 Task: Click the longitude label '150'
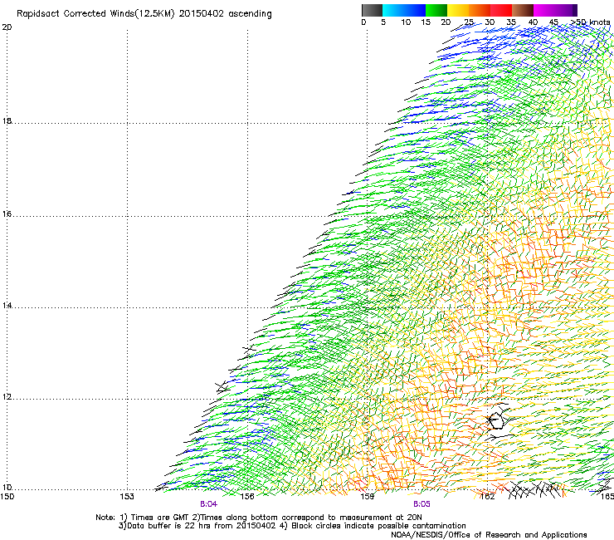point(7,497)
